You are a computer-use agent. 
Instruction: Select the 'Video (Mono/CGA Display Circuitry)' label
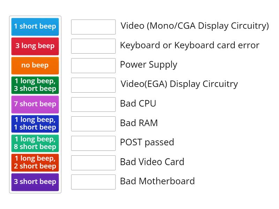coord(195,25)
